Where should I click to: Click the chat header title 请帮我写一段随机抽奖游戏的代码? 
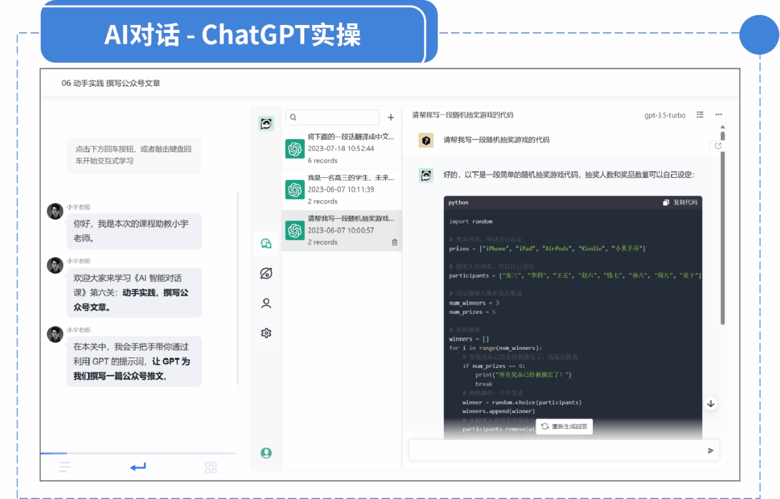pyautogui.click(x=463, y=115)
